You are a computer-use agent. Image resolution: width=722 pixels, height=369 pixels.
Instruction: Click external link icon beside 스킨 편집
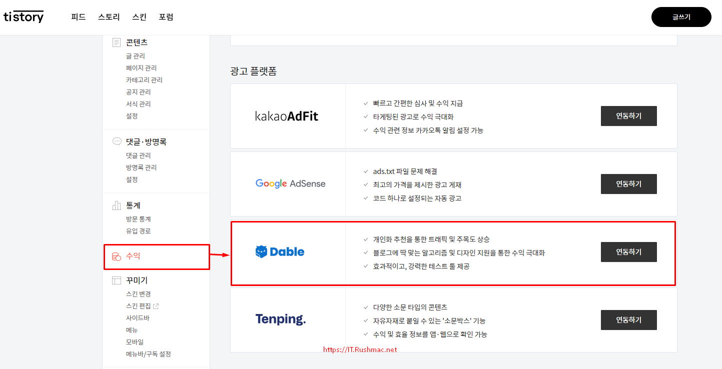click(x=156, y=306)
